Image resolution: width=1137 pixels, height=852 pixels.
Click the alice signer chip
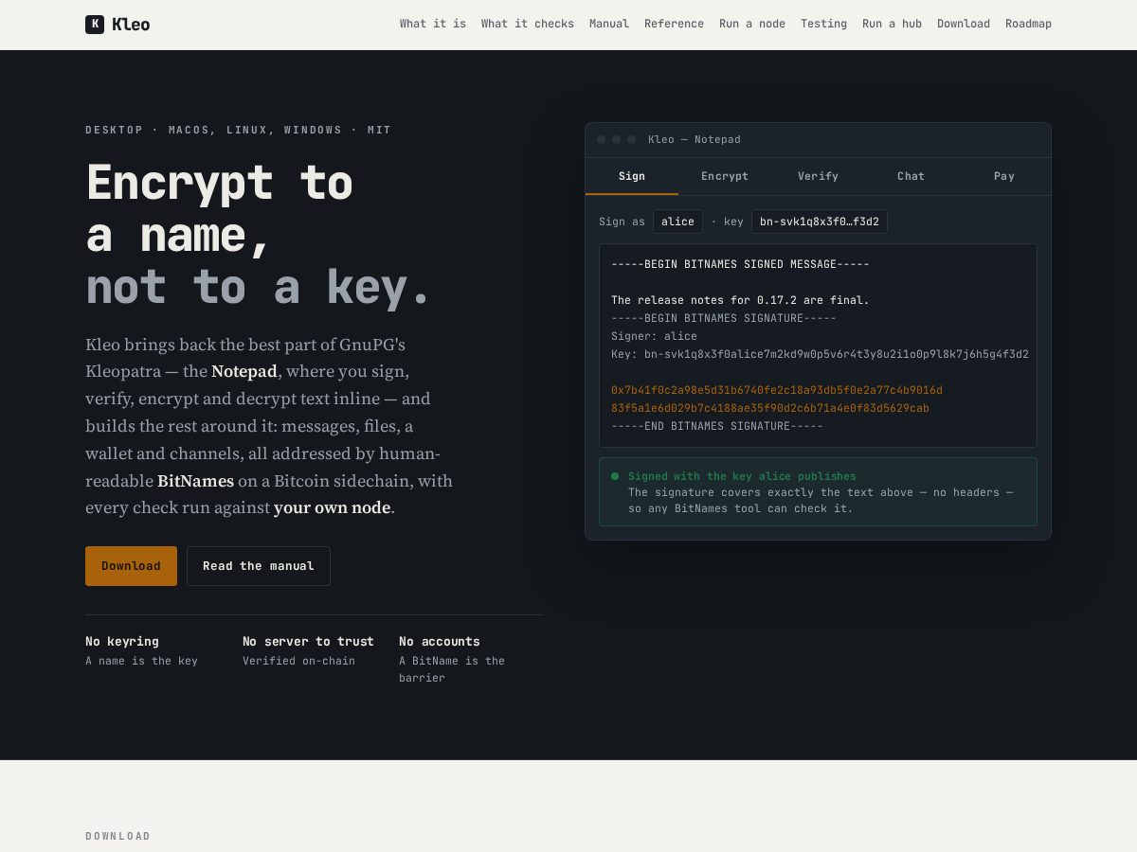coord(677,222)
